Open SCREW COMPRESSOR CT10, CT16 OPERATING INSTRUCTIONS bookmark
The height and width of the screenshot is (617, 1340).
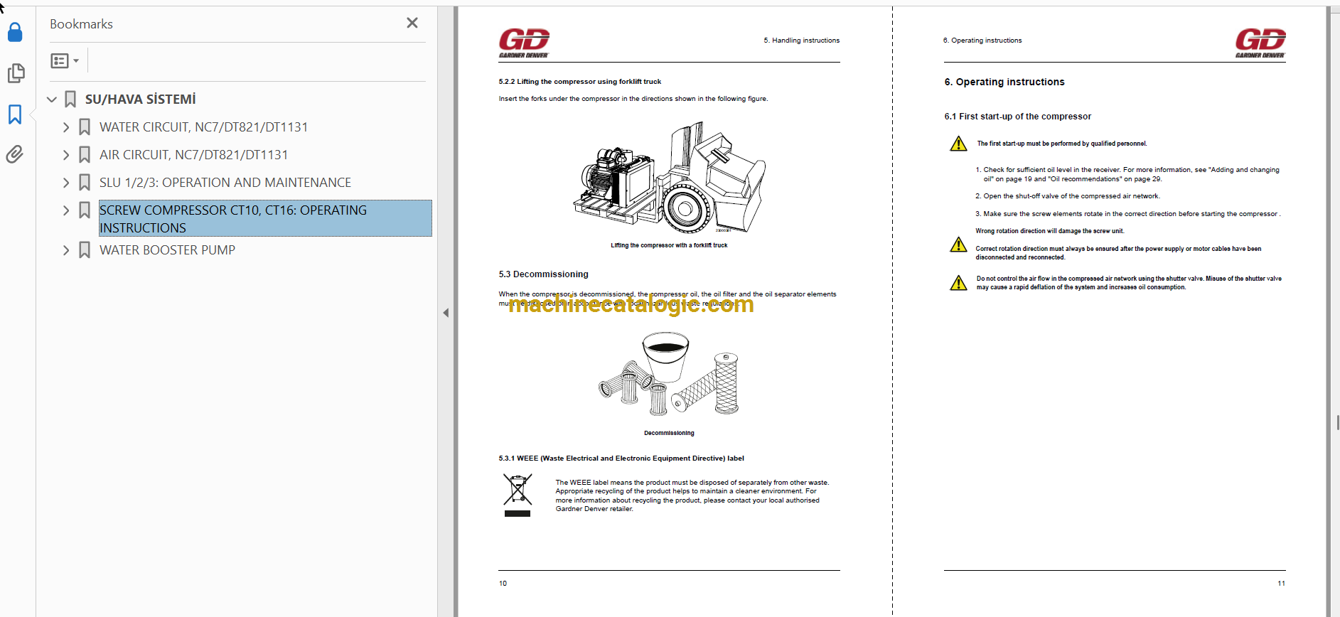[x=265, y=218]
